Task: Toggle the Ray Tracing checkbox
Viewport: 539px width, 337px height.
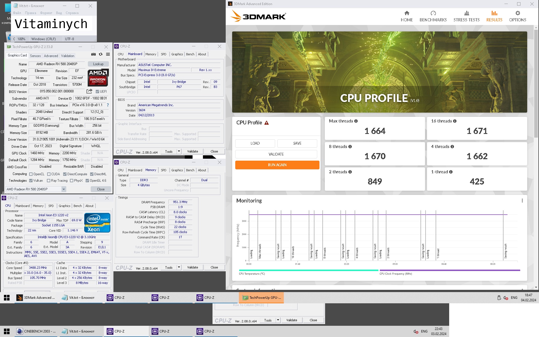Action: click(x=49, y=181)
